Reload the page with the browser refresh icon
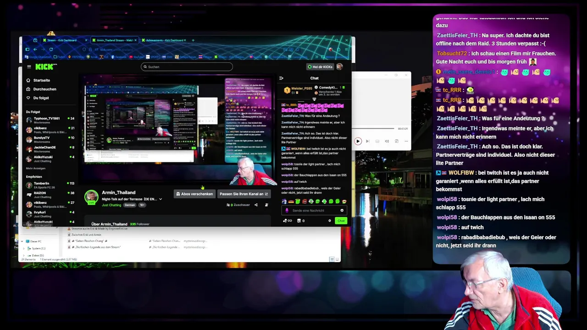The height and width of the screenshot is (330, 587). click(x=51, y=49)
